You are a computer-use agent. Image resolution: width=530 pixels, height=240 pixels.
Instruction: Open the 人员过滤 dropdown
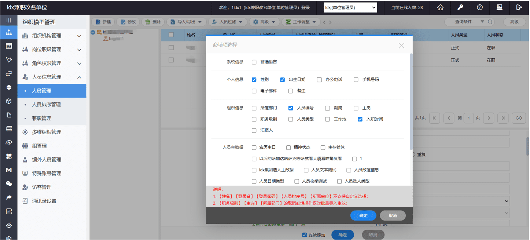[228, 22]
